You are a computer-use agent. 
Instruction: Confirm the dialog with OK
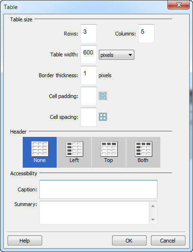pyautogui.click(x=129, y=241)
